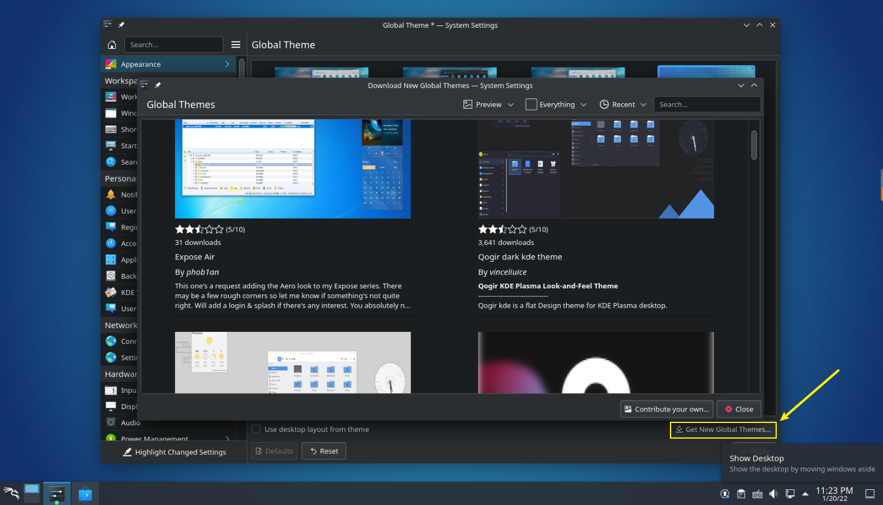Open clipboard tray icon
The width and height of the screenshot is (883, 505).
tap(741, 494)
